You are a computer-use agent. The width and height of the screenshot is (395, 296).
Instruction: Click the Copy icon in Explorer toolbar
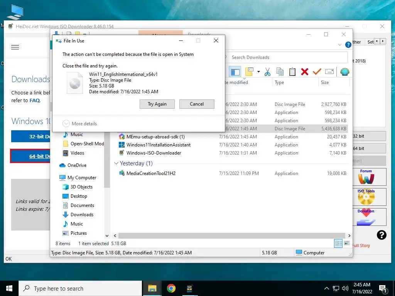click(x=280, y=72)
